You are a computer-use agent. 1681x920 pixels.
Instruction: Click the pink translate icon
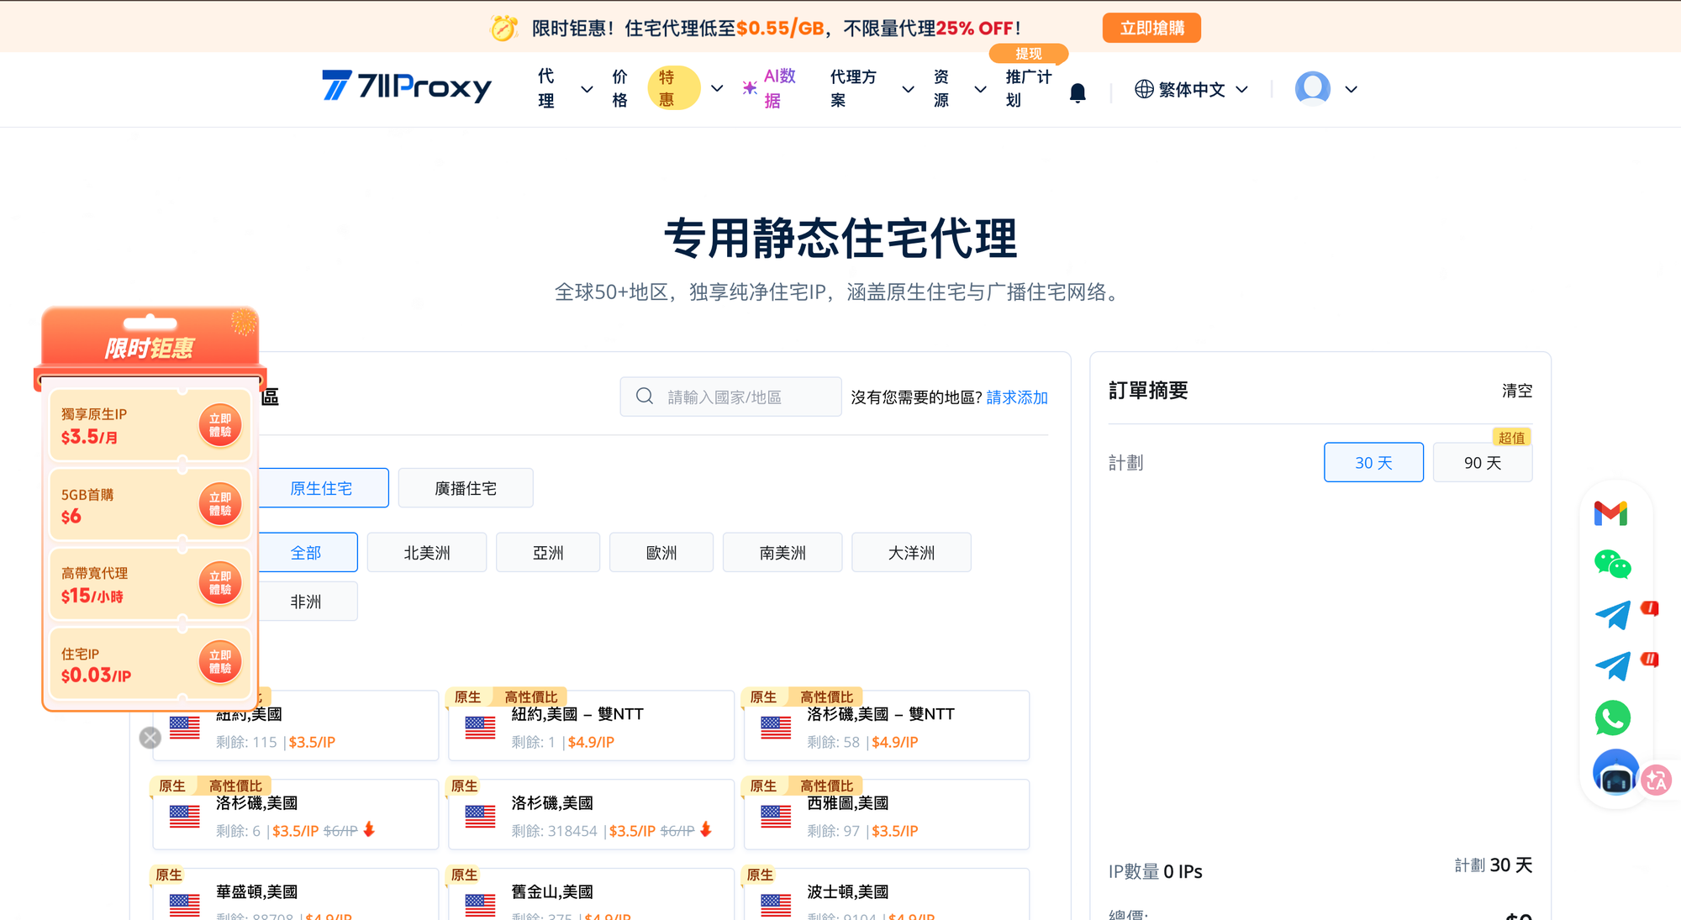coord(1657,781)
